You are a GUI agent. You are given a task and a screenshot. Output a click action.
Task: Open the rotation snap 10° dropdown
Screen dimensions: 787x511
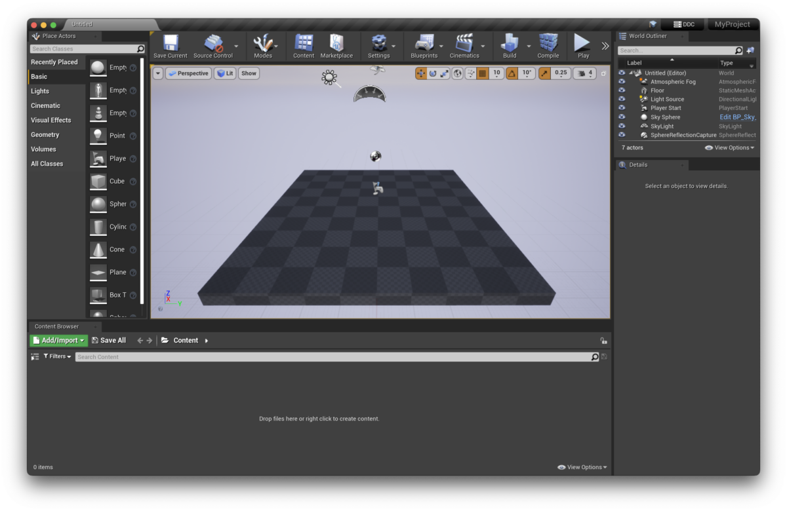(527, 73)
